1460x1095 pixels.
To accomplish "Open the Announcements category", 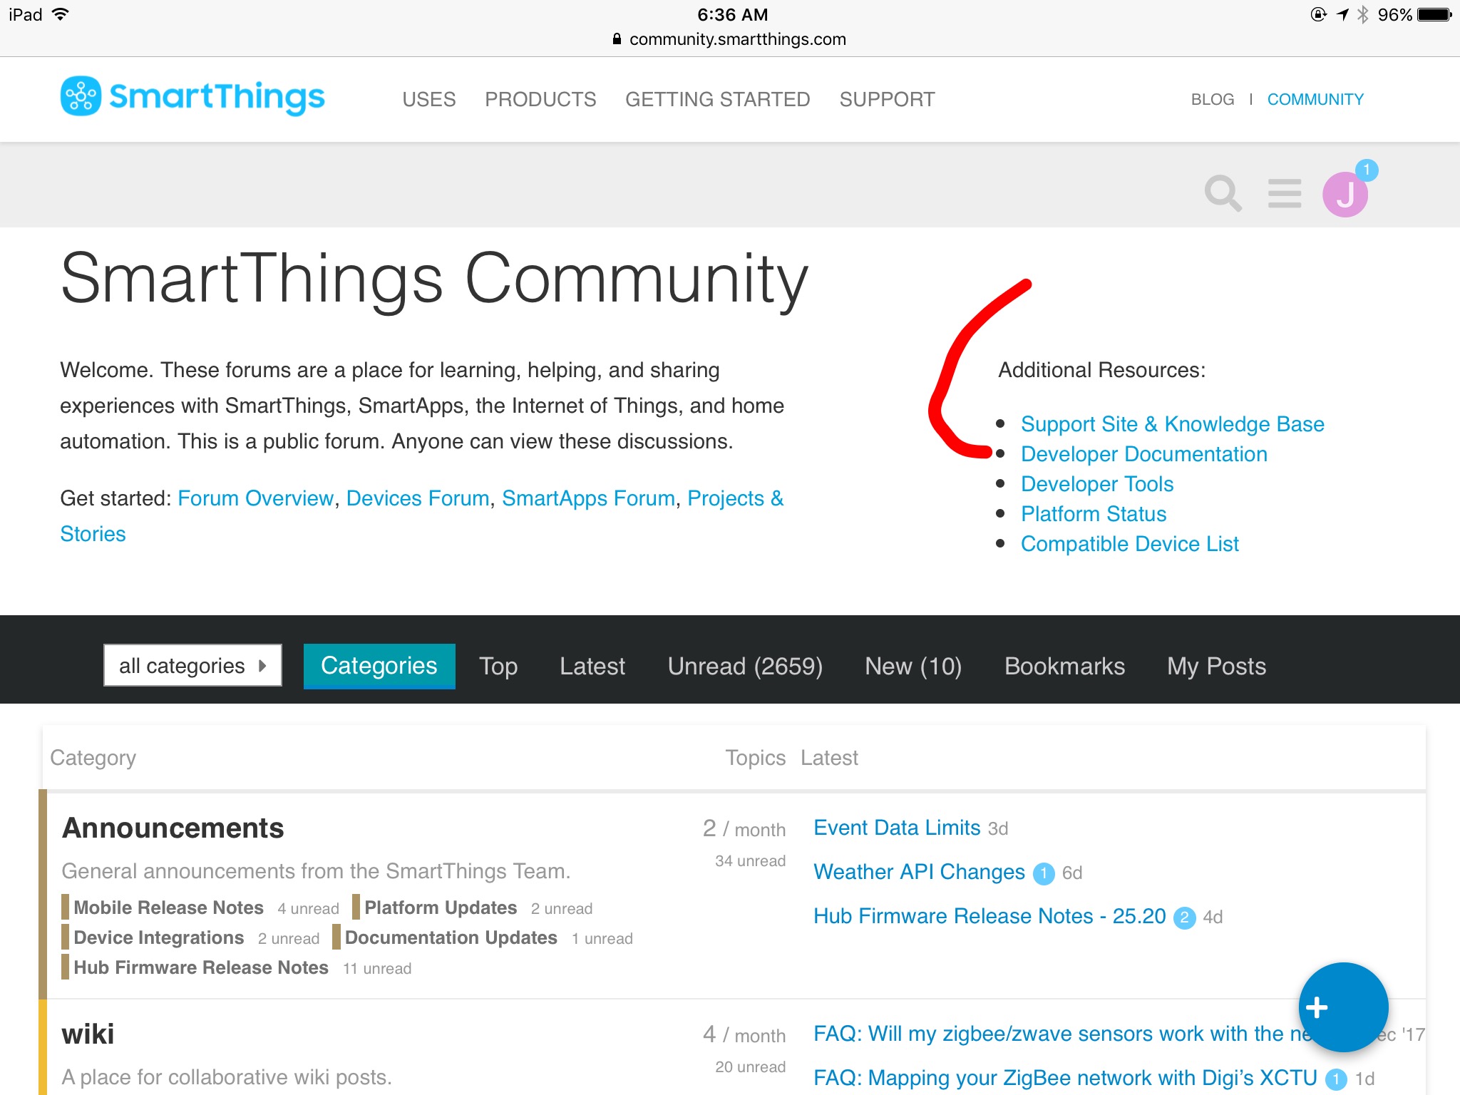I will (x=173, y=828).
